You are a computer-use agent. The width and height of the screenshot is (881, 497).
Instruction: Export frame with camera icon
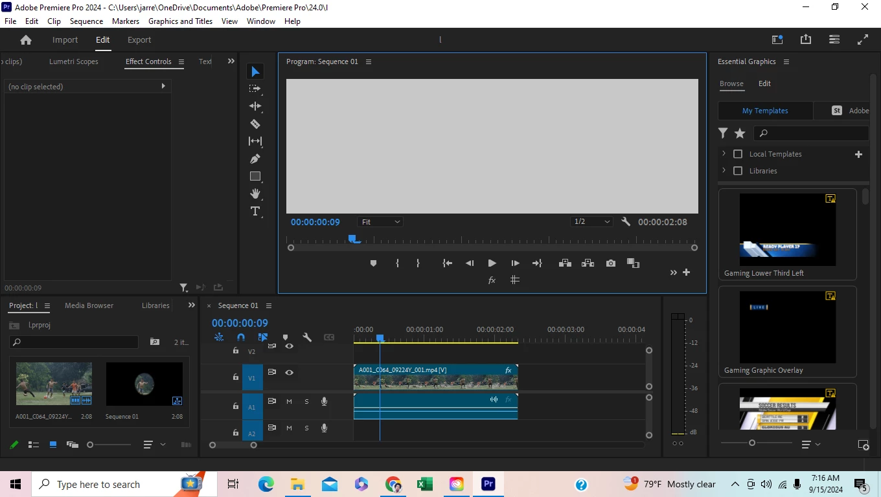tap(611, 263)
